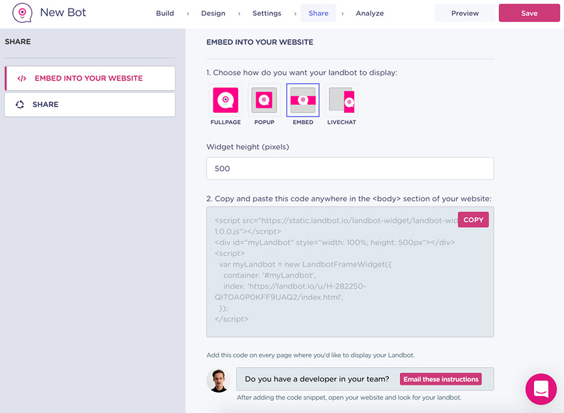This screenshot has height=413, width=564.
Task: Click the FULLPAGE label
Action: point(226,122)
